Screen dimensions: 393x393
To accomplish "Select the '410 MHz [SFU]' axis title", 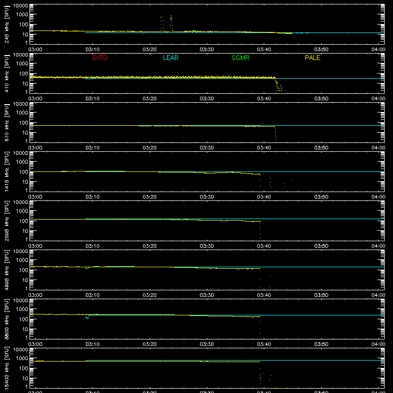I will point(6,73).
